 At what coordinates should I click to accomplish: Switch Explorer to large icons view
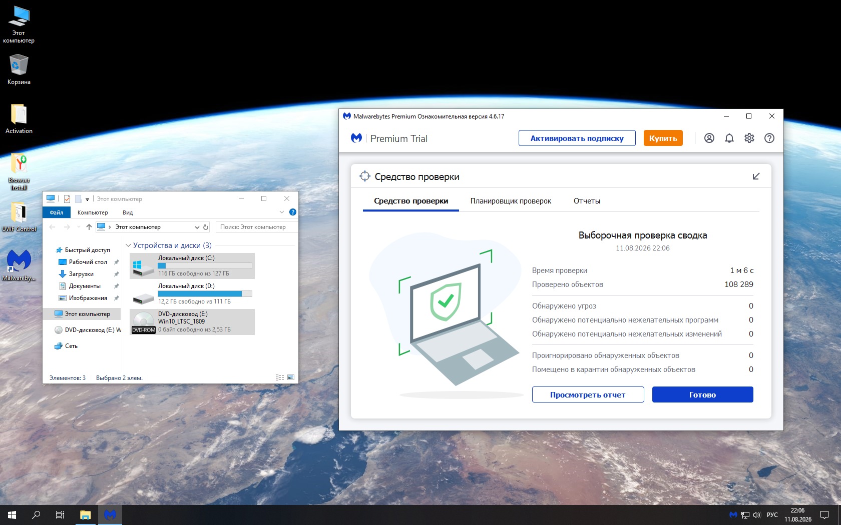click(x=291, y=377)
